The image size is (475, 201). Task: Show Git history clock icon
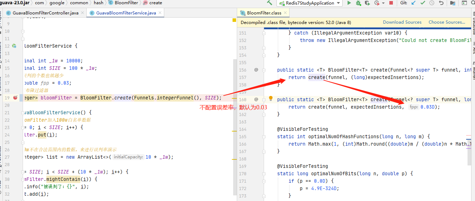pos(432,3)
